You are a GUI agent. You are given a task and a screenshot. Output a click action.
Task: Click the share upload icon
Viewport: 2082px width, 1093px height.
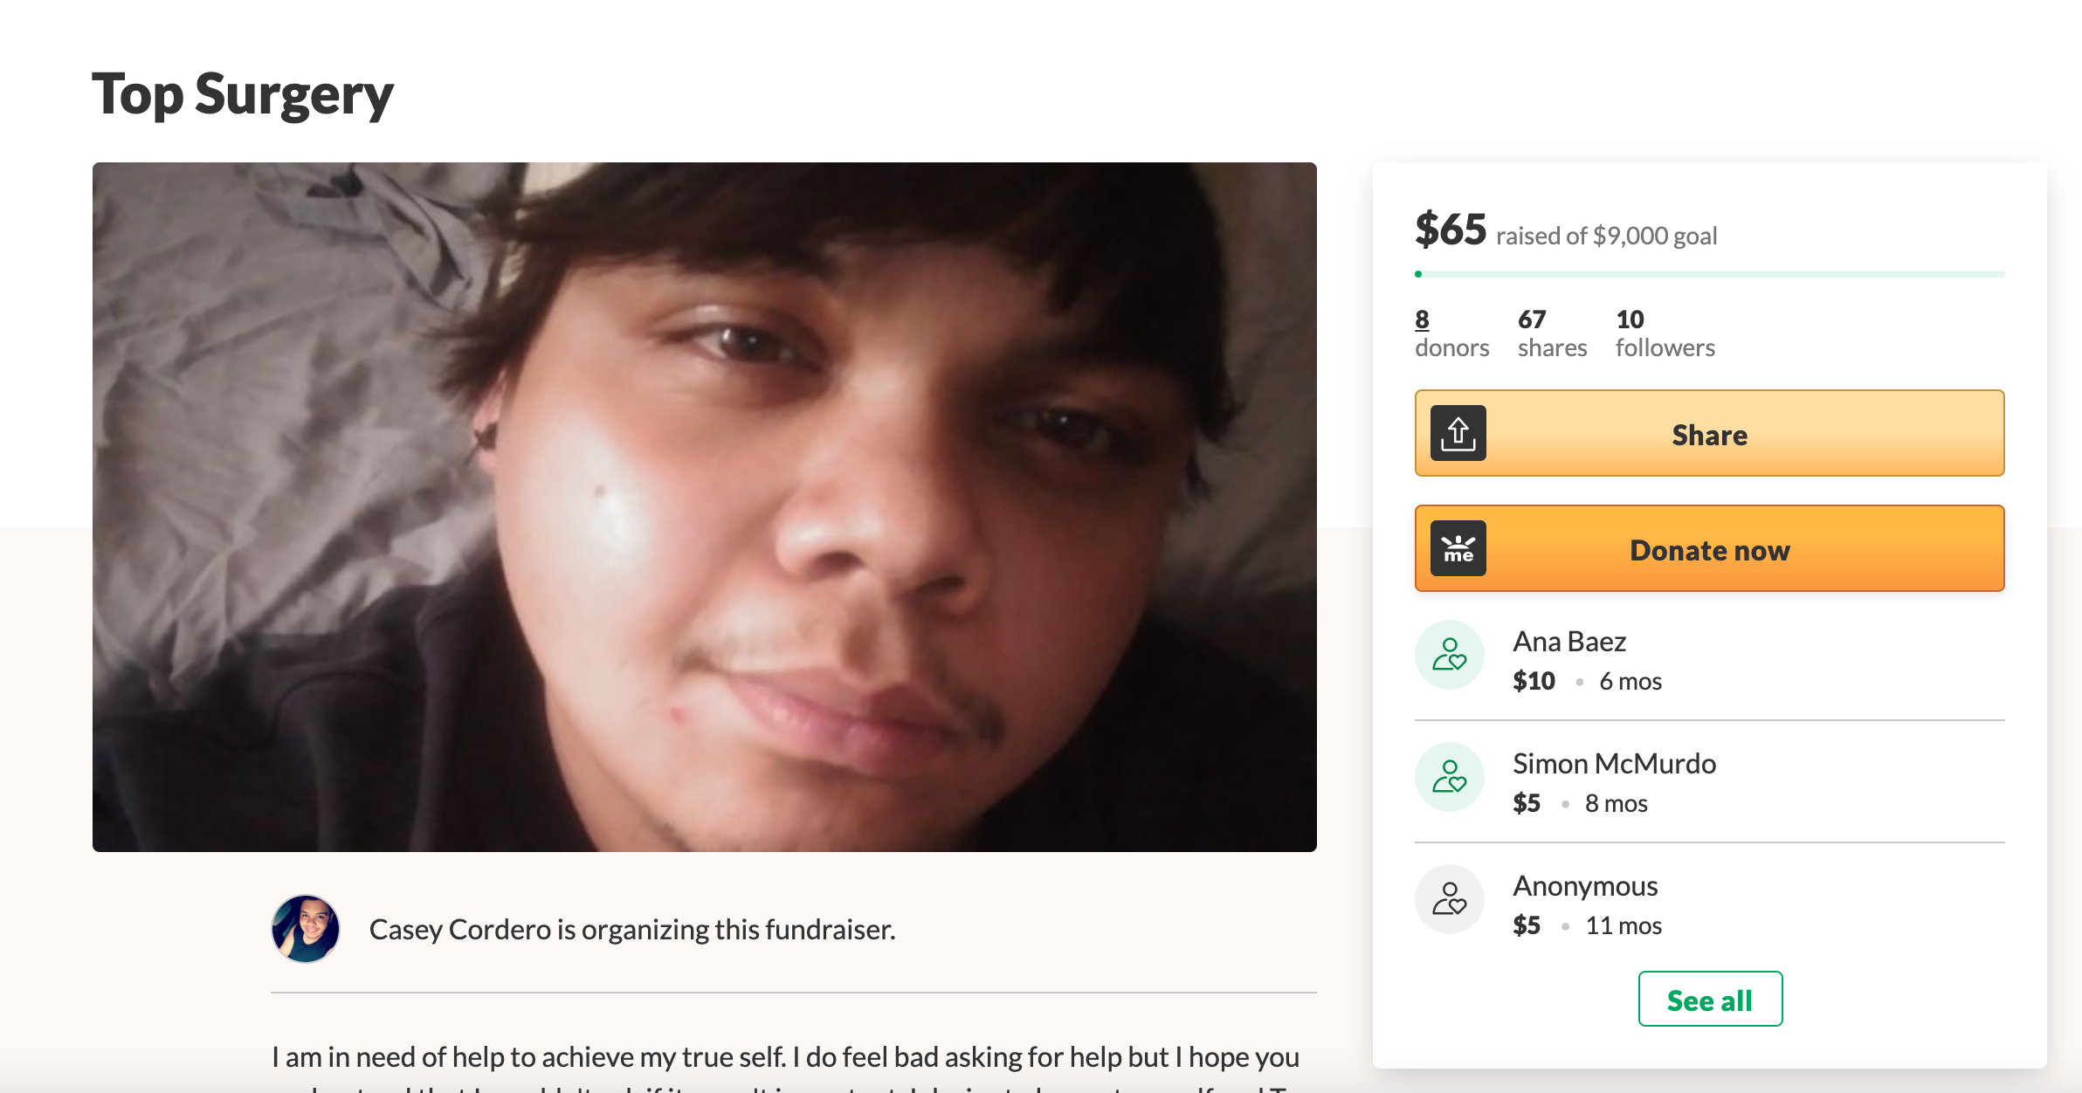pyautogui.click(x=1458, y=433)
